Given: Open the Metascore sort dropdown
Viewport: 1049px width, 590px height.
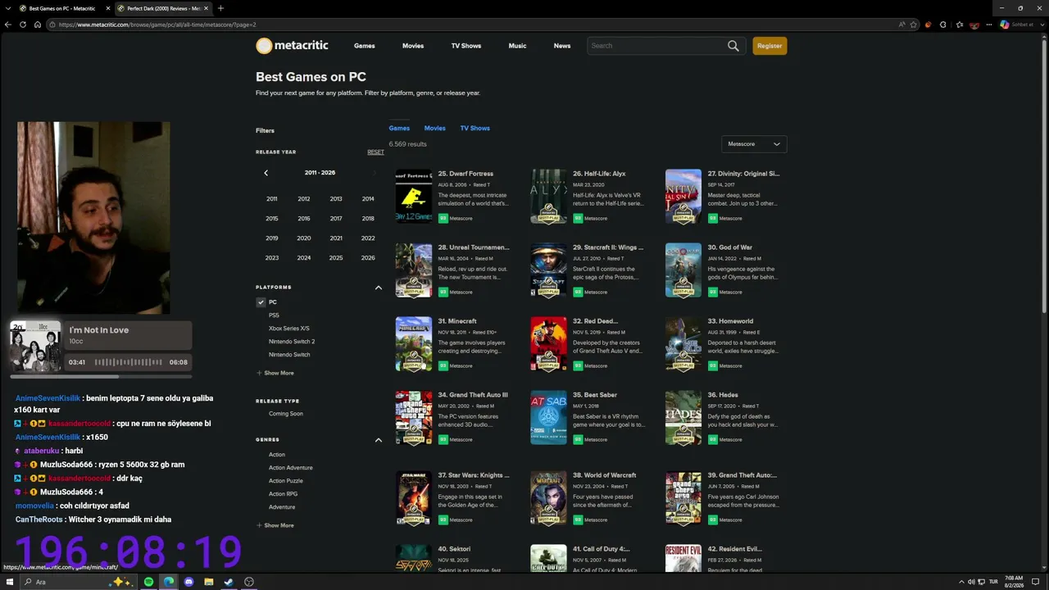Looking at the screenshot, I should 754,144.
